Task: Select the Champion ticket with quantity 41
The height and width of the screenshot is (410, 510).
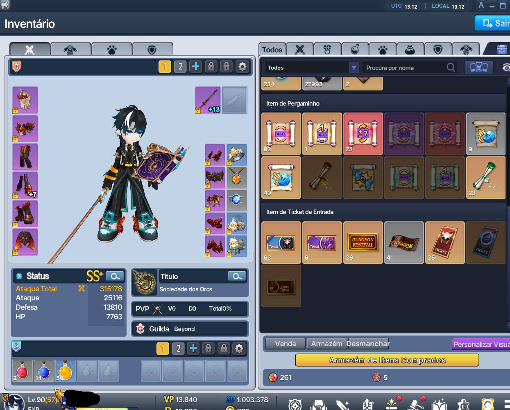Action: pyautogui.click(x=404, y=242)
